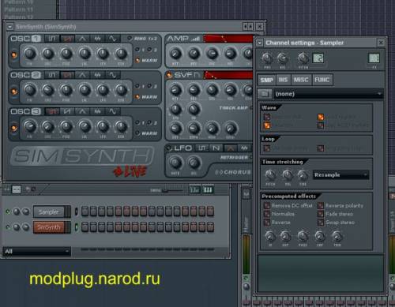Image resolution: width=395 pixels, height=307 pixels.
Task: Enable Reverse polarity checkbox
Action: pos(321,205)
